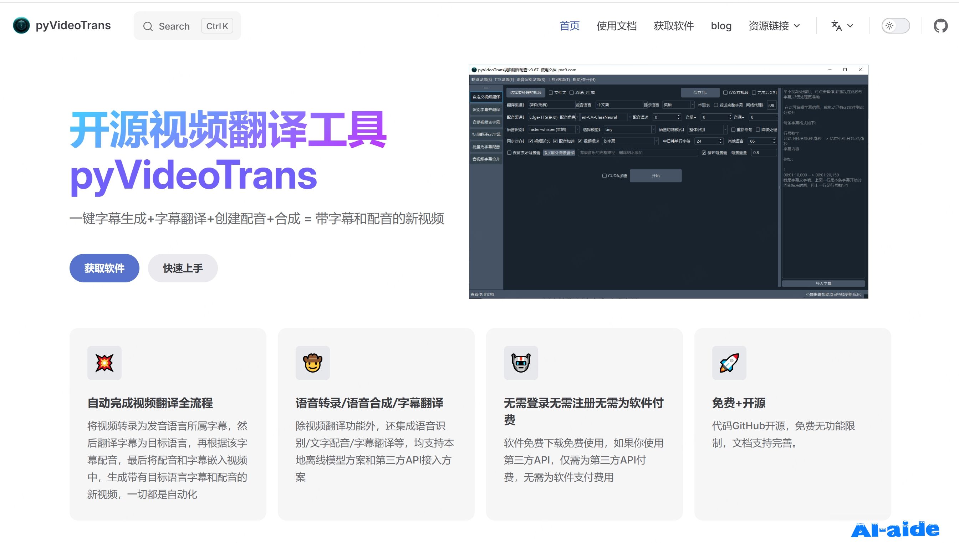Click the 背景音量 0.8 field
The width and height of the screenshot is (959, 543).
(x=764, y=153)
